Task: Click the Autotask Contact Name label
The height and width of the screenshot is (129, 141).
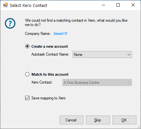Action: click(x=50, y=54)
